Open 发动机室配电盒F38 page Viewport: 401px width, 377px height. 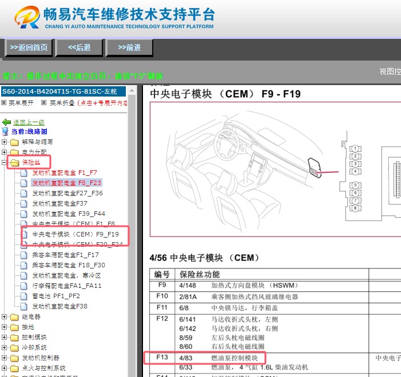click(x=59, y=306)
